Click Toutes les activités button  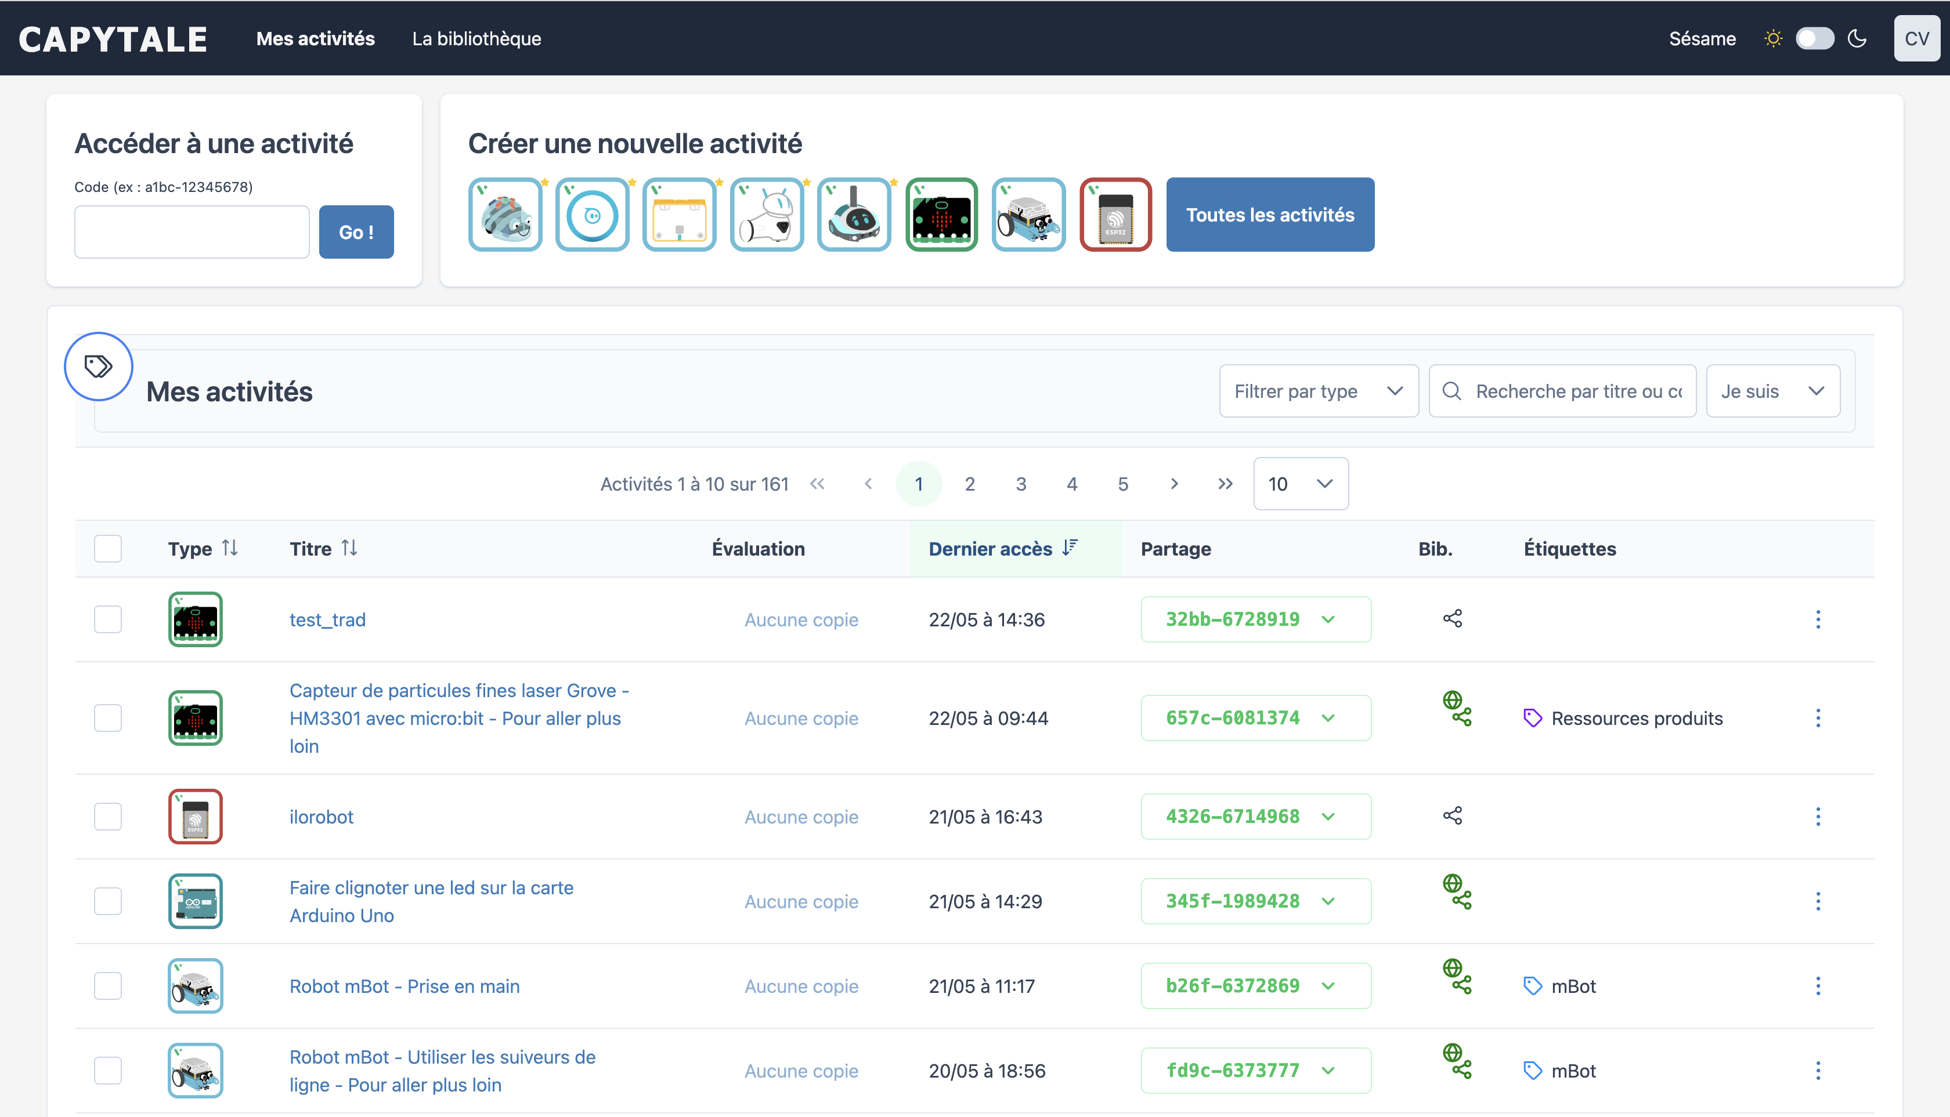click(1270, 215)
